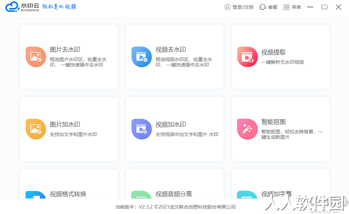Open 图片去水印 feature title

tap(65, 50)
